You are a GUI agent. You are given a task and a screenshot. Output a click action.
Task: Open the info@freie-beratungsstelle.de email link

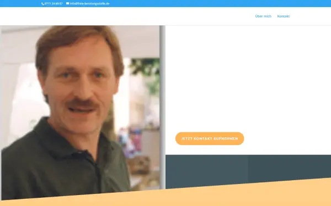[x=89, y=4]
